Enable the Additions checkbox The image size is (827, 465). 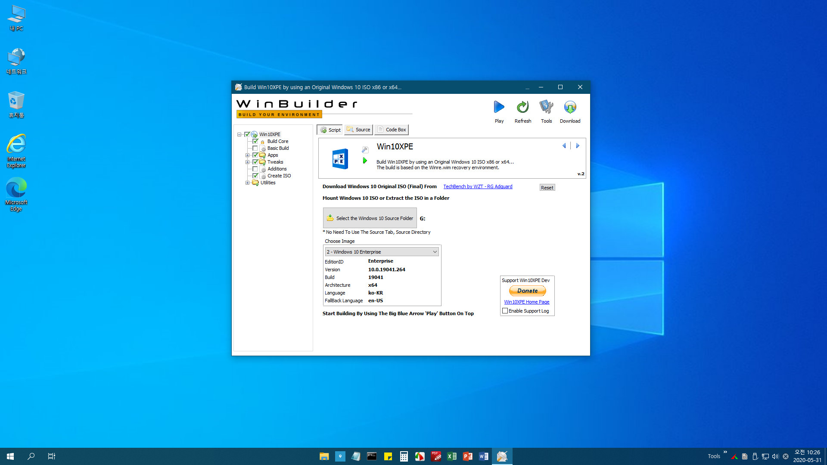pyautogui.click(x=255, y=169)
